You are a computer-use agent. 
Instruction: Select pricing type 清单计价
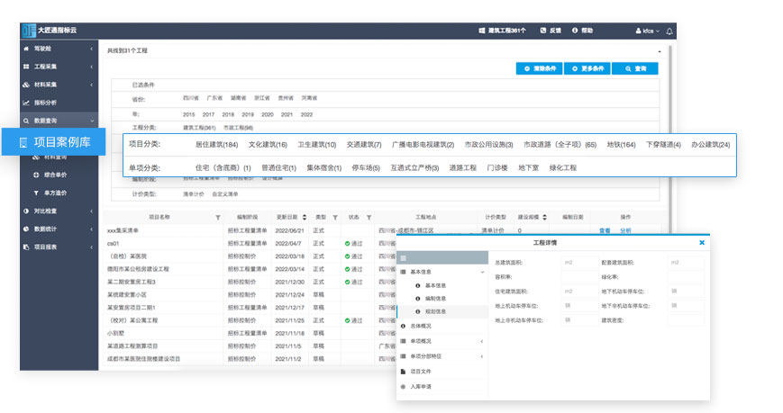point(193,194)
